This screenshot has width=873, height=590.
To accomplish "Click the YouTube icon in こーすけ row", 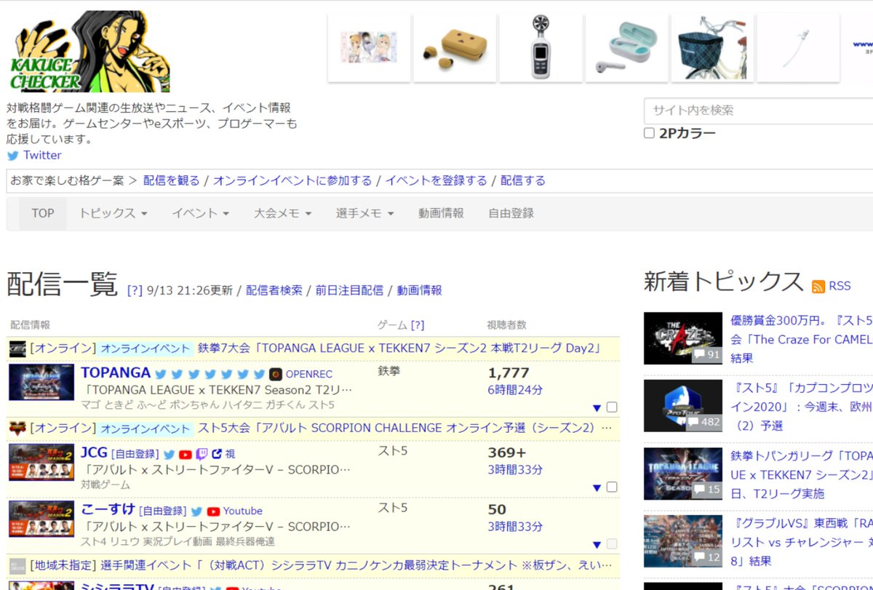I will pyautogui.click(x=213, y=511).
